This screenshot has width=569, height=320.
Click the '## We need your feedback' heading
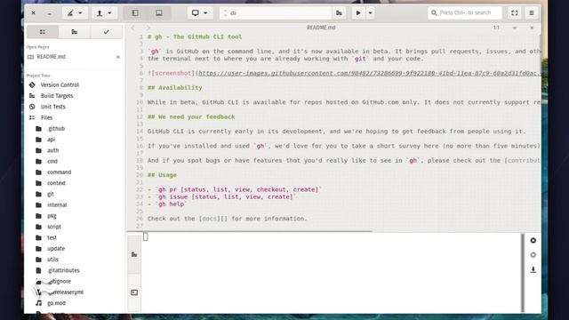point(191,116)
